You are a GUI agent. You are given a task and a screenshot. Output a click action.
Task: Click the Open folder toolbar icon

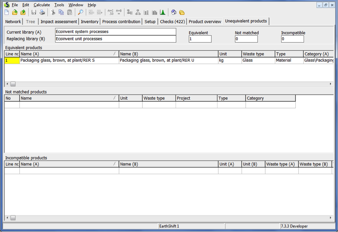click(15, 12)
